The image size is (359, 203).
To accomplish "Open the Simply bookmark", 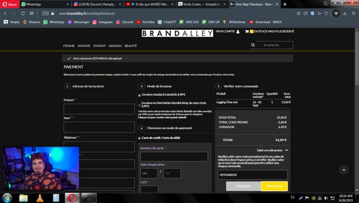I will tap(12, 22).
